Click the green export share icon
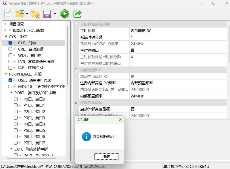230x169 pixels. click(x=77, y=14)
